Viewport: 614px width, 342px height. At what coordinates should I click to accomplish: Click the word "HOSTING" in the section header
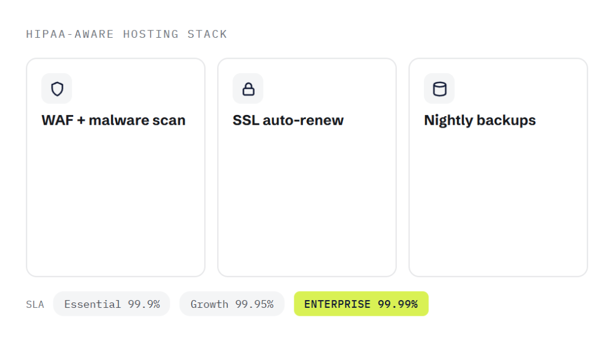click(x=151, y=34)
